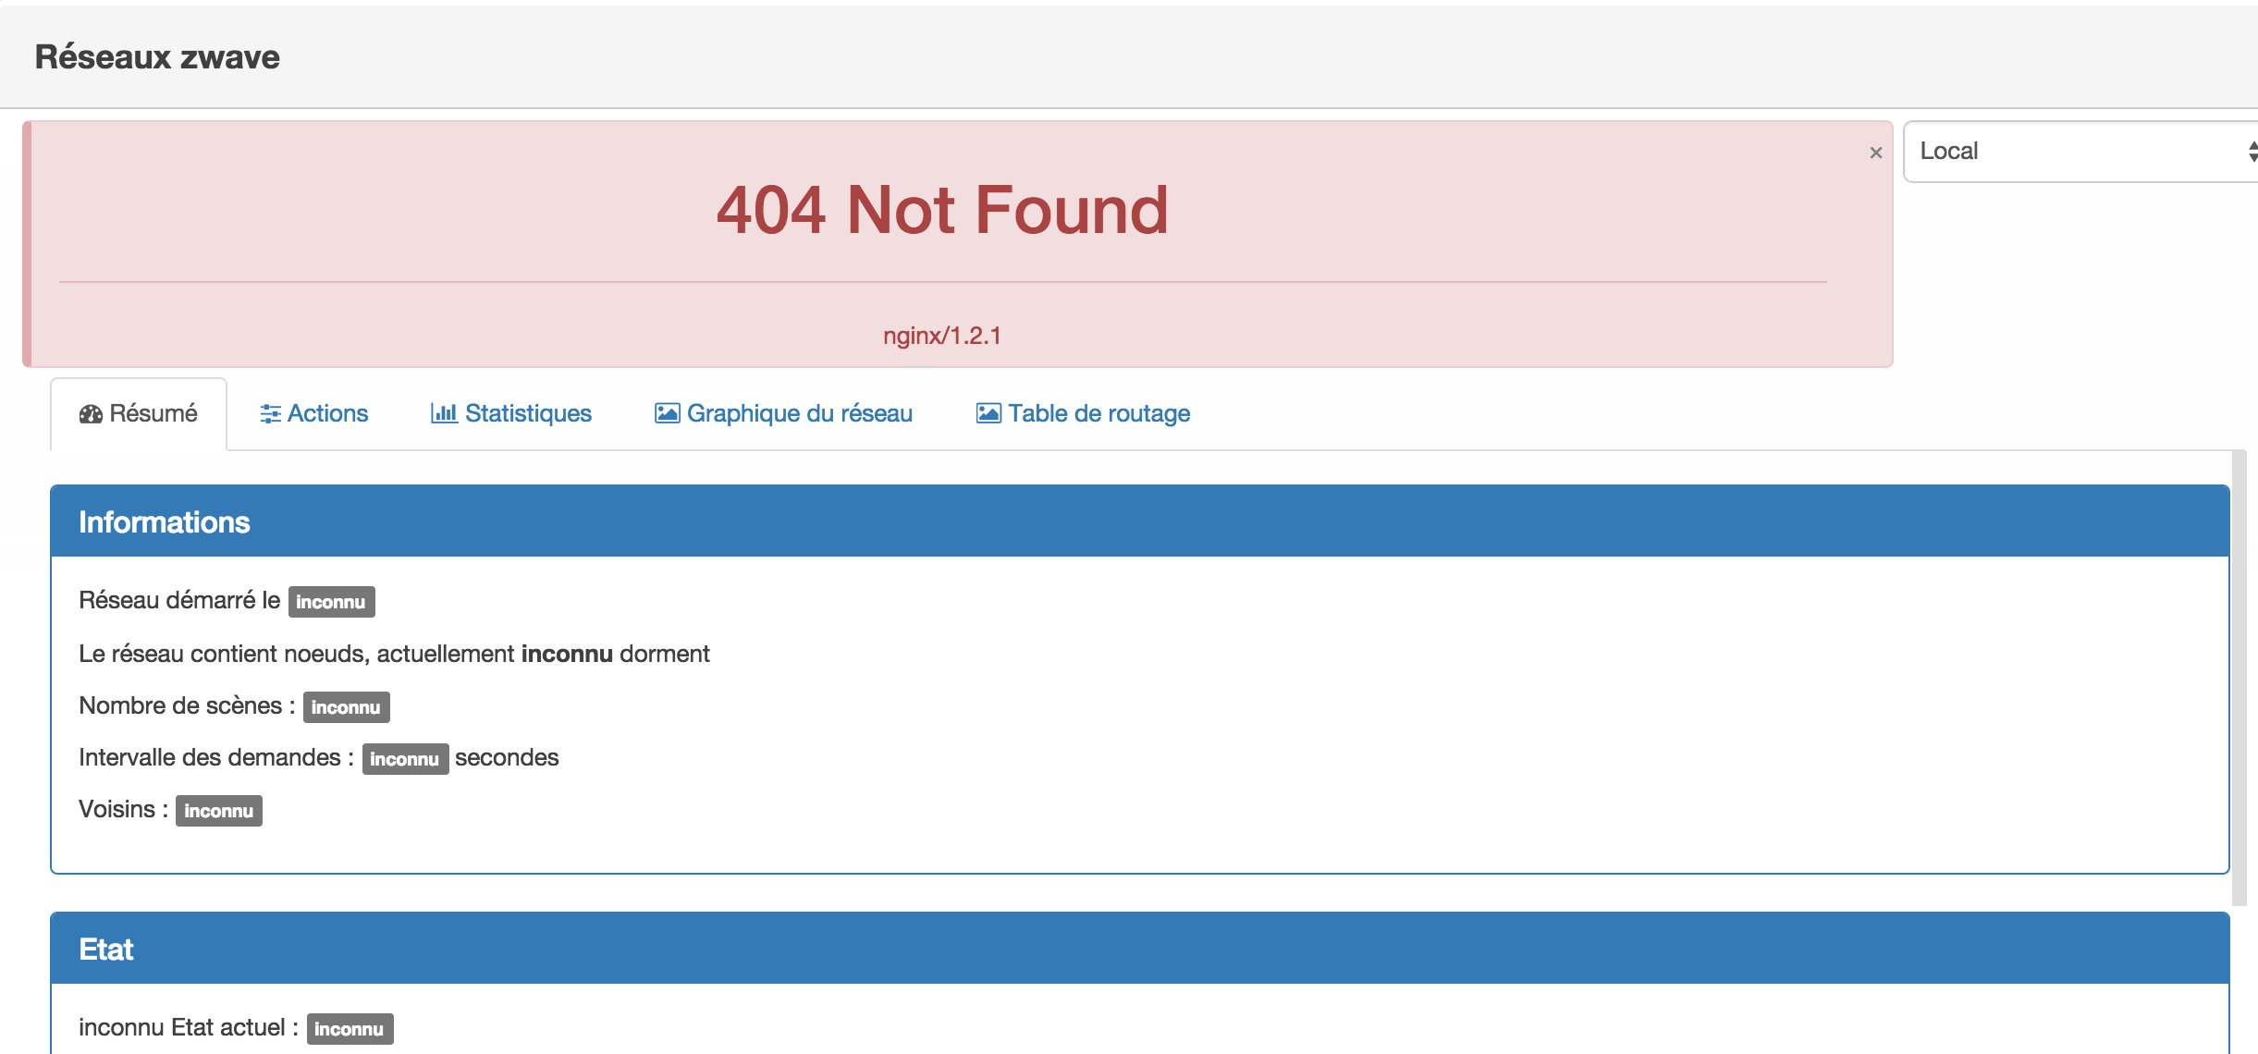The height and width of the screenshot is (1054, 2258).
Task: Click the inconnu badge after Réseau démarré le
Action: click(x=331, y=602)
